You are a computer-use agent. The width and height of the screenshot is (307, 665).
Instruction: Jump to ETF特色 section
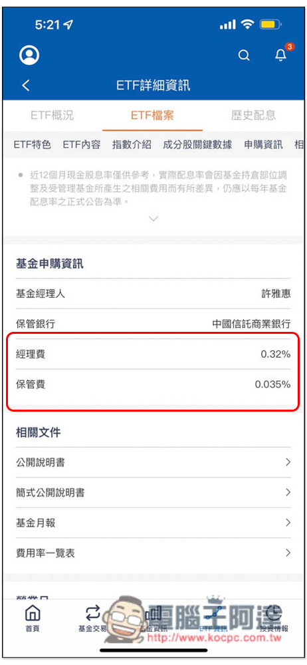[32, 144]
